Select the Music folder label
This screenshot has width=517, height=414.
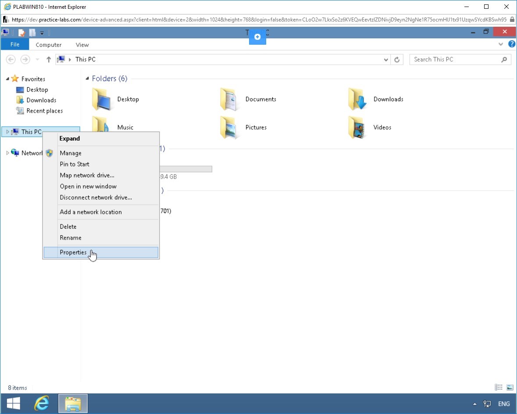tap(125, 127)
